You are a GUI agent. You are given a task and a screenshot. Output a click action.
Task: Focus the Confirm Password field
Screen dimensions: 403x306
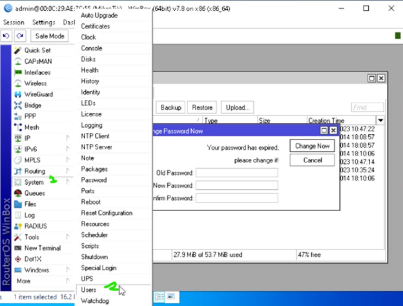237,198
